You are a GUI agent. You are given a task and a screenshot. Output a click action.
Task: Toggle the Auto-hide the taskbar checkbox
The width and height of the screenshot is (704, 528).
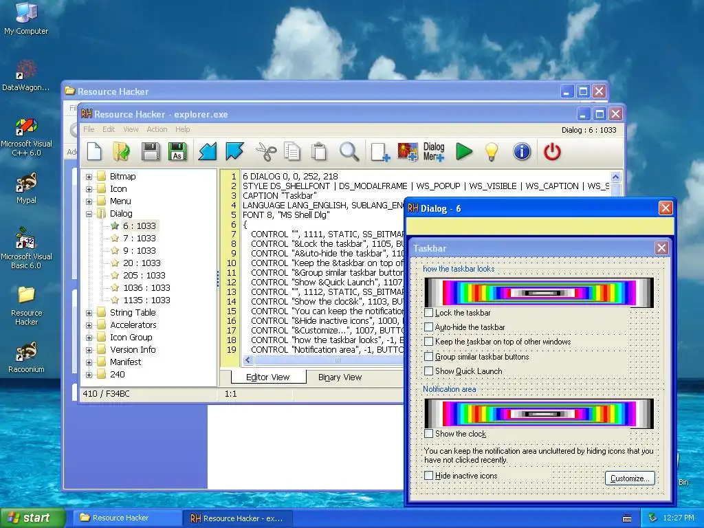tap(429, 327)
